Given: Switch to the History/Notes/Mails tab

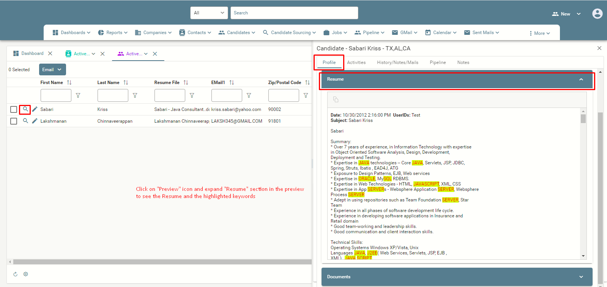Looking at the screenshot, I should pyautogui.click(x=397, y=62).
